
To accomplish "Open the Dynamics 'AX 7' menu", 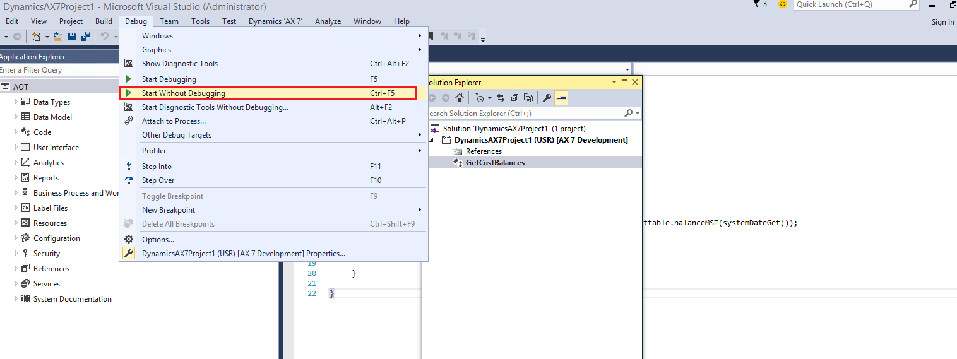I will (x=275, y=21).
